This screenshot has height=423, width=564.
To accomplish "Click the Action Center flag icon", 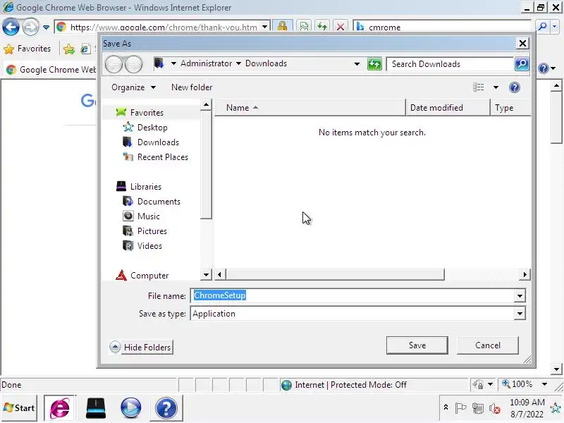I will 460,408.
